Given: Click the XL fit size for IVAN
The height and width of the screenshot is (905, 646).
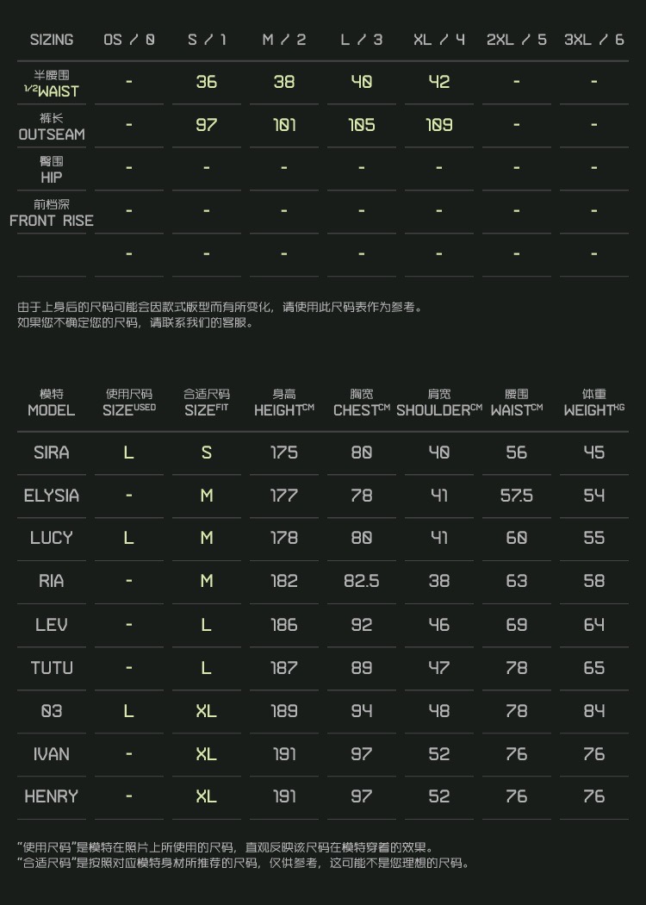Looking at the screenshot, I should pos(207,754).
